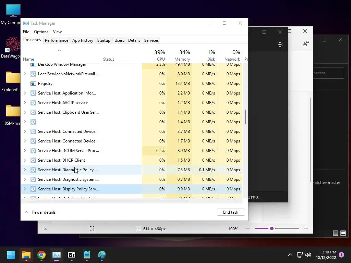Click the zoom slider handle in the image viewer

[x=272, y=228]
